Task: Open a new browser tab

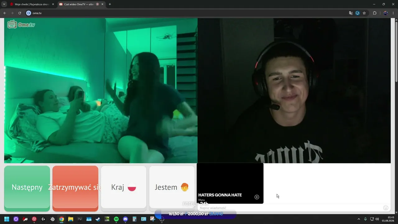Action: tap(110, 4)
